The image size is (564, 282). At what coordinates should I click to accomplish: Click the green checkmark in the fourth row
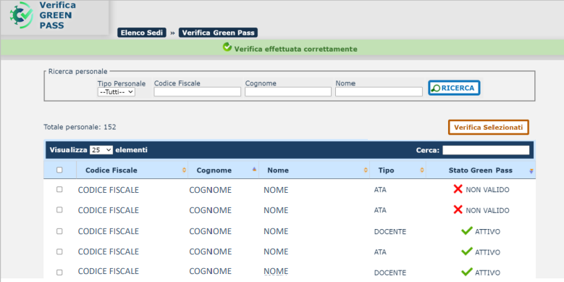(x=466, y=251)
